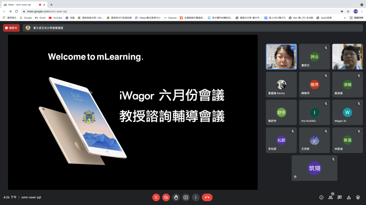Open tile options on the presenter's video
This screenshot has height=205, width=366.
click(292, 48)
